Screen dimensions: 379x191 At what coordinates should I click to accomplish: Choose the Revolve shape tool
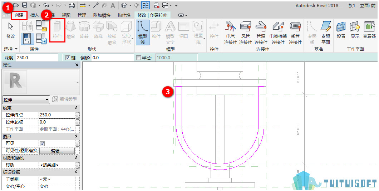(84, 30)
